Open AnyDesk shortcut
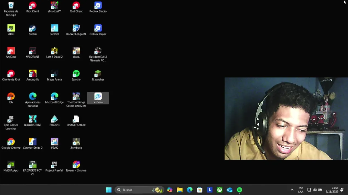348x195 pixels. tap(11, 53)
